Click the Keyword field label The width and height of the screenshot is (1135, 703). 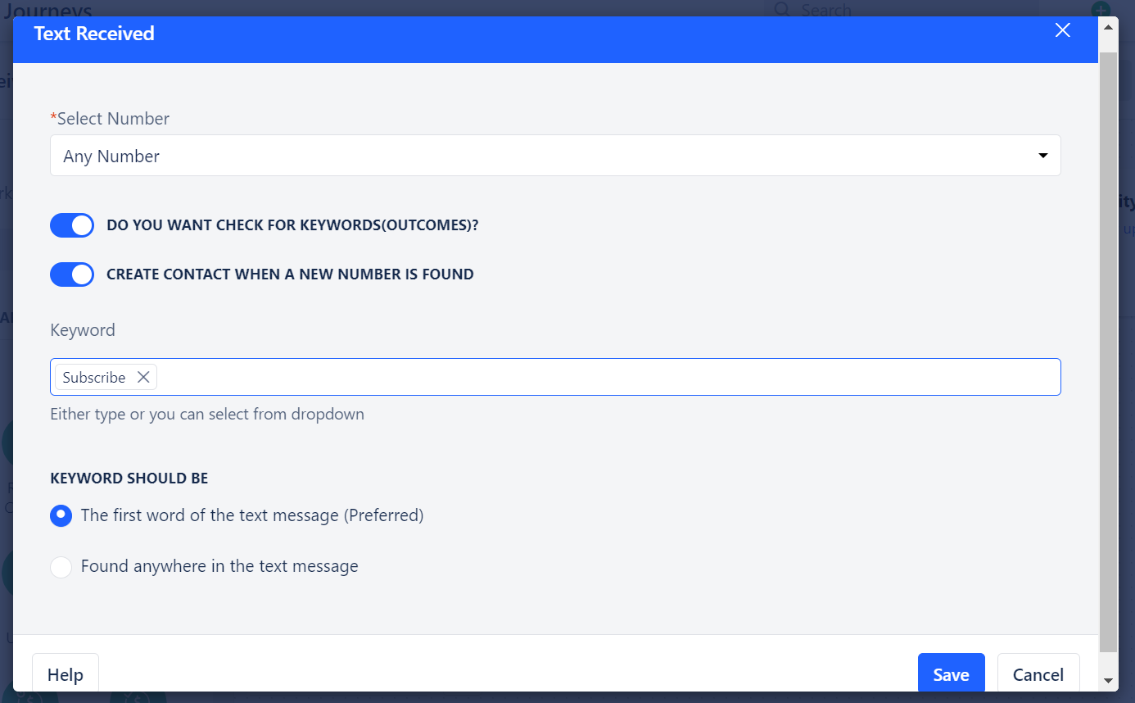[83, 330]
